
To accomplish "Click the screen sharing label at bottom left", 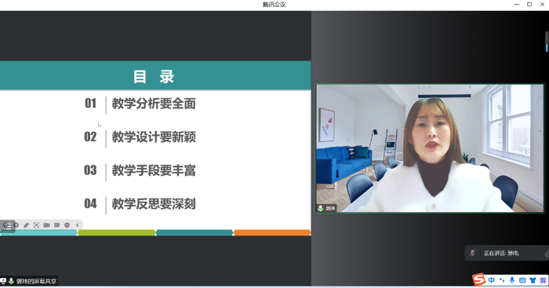I will 36,281.
